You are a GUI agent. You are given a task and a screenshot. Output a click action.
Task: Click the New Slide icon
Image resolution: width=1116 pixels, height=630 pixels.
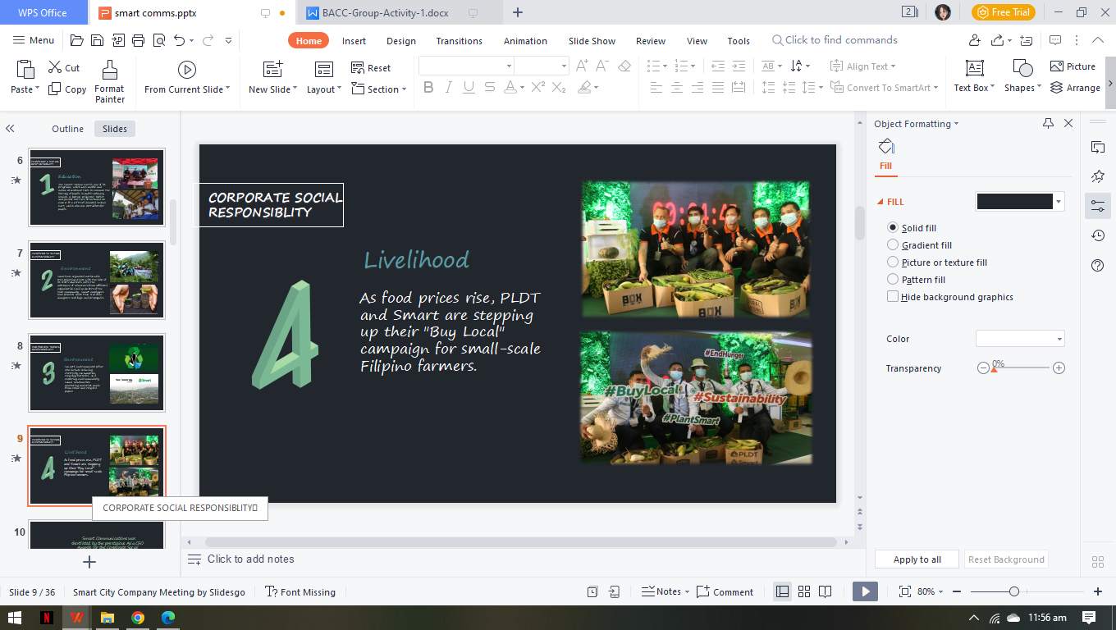[272, 69]
